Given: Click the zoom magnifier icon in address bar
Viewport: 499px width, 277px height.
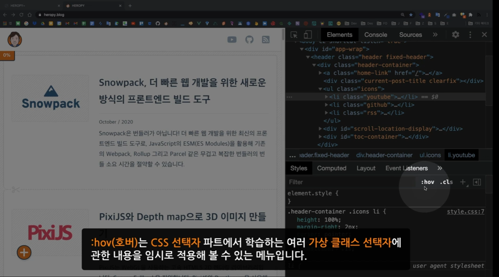Looking at the screenshot, I should pyautogui.click(x=403, y=15).
